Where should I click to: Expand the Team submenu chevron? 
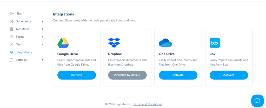coord(42,44)
